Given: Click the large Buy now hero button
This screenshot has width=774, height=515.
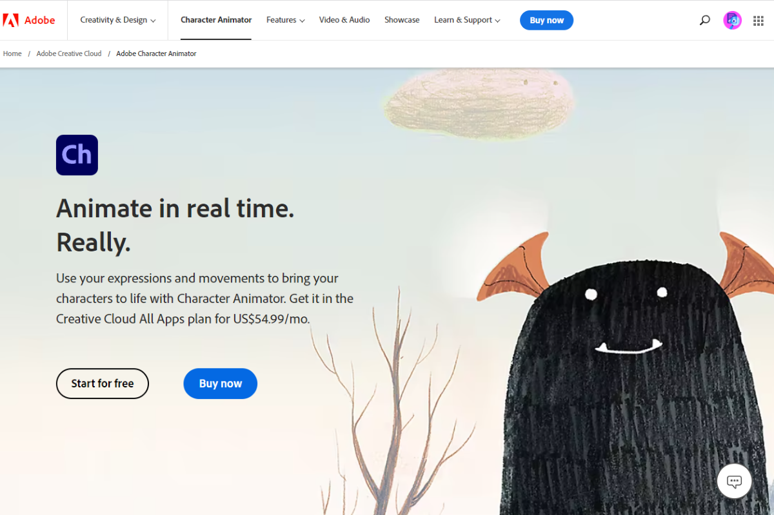Looking at the screenshot, I should click(221, 384).
